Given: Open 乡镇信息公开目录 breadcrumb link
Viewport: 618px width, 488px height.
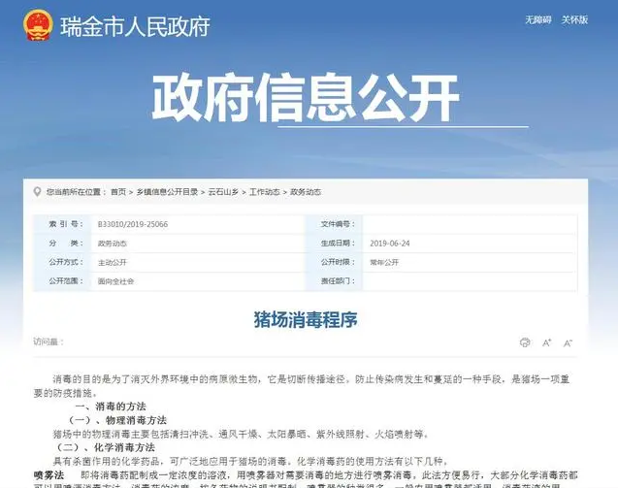Looking at the screenshot, I should point(167,192).
